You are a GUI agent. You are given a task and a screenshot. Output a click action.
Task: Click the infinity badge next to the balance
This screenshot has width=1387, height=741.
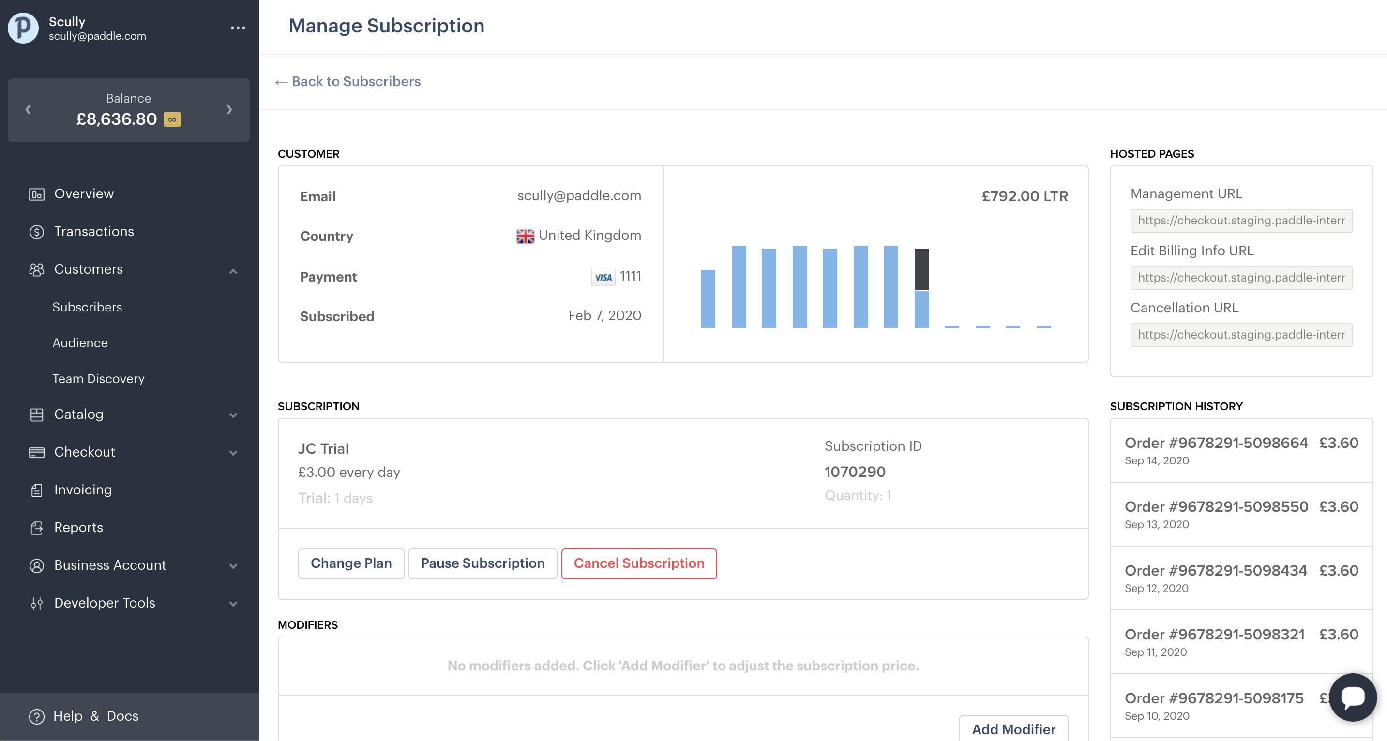(172, 119)
